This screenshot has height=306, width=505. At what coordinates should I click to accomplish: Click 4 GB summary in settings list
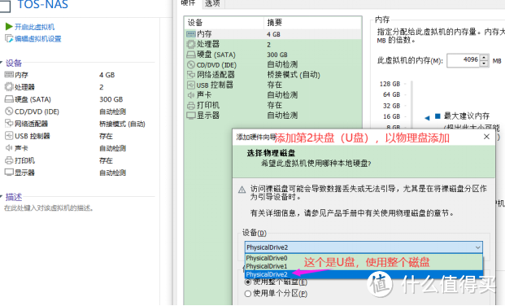pos(273,34)
